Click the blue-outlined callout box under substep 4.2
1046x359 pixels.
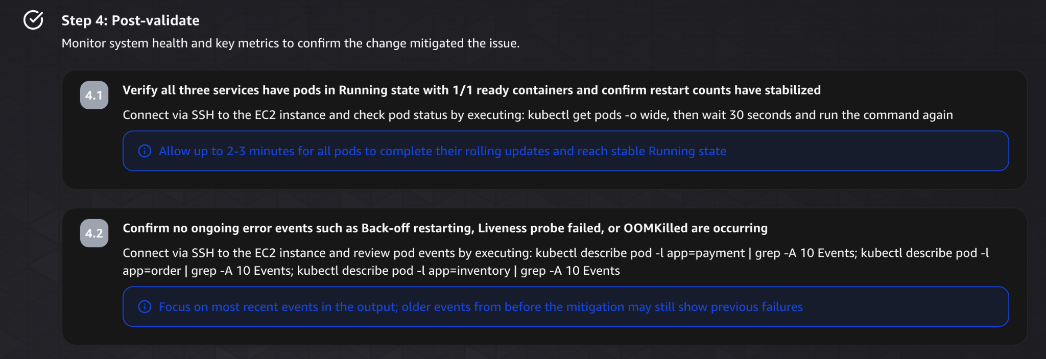tap(566, 306)
